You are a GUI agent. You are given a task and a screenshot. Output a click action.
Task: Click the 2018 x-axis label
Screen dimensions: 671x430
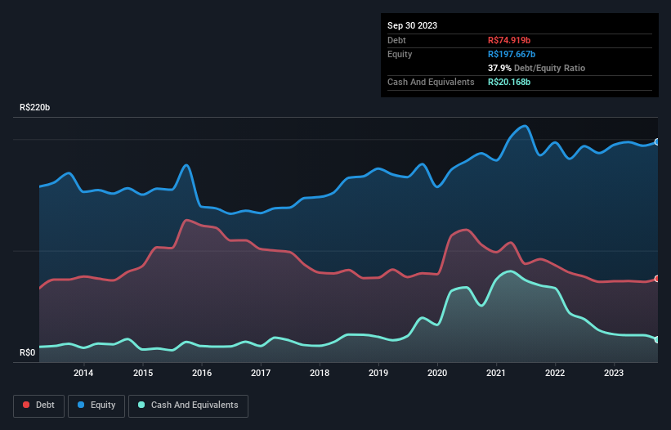coord(320,373)
